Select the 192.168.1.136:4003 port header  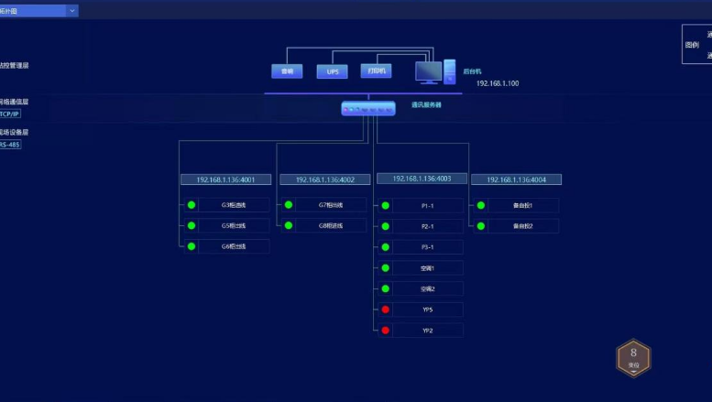422,179
